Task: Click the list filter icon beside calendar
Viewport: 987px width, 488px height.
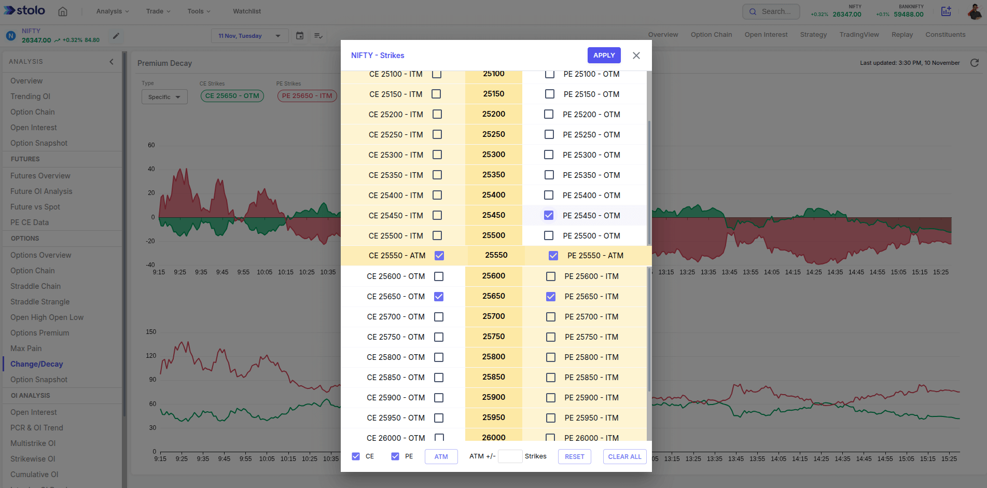Action: click(318, 36)
